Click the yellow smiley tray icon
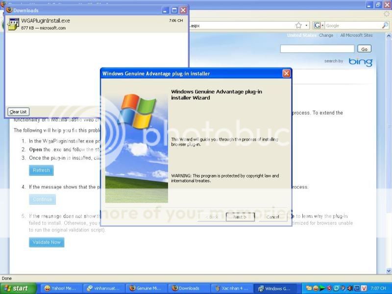Screen dimensions: 392x294 (x=316, y=288)
